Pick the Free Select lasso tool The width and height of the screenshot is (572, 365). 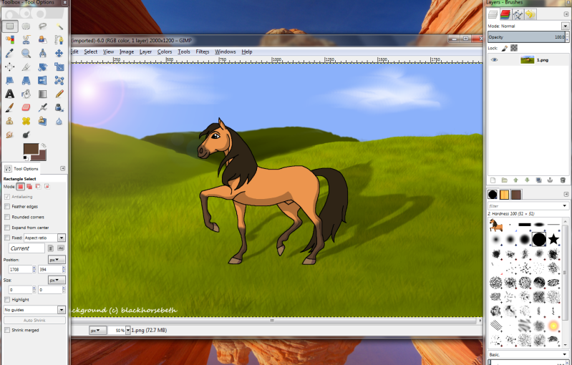43,26
